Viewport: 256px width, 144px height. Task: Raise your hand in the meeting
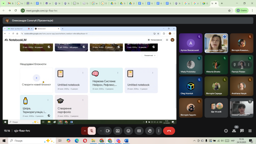[x=149, y=131]
